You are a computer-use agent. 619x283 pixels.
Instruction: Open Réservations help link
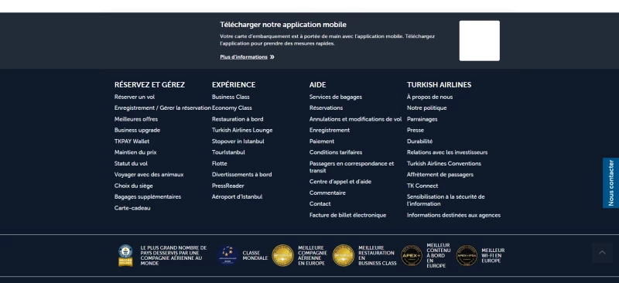(x=326, y=107)
